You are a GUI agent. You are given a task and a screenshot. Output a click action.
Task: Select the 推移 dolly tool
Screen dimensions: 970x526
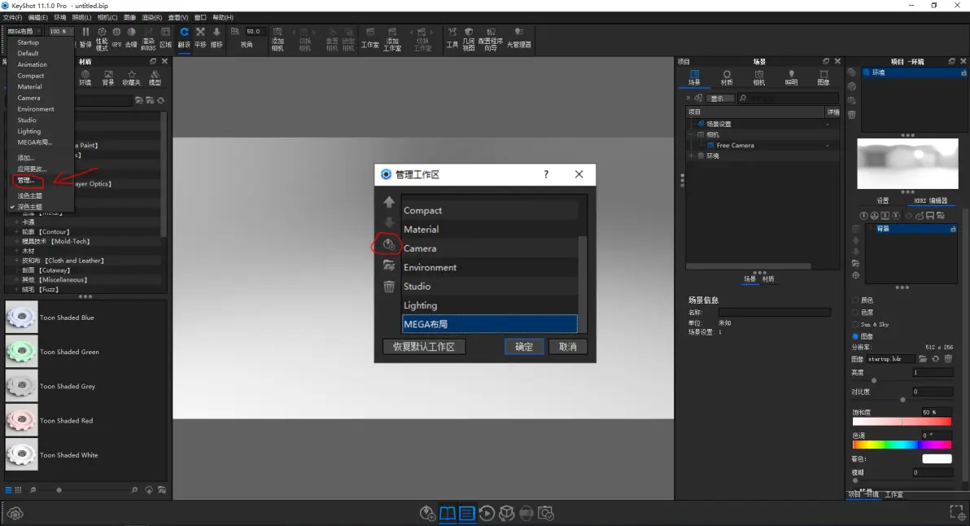[x=216, y=37]
